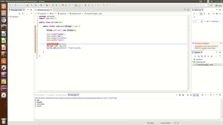This screenshot has height=125, width=223.
Task: Click Open Console icon in Console toolbar
Action: (x=211, y=95)
